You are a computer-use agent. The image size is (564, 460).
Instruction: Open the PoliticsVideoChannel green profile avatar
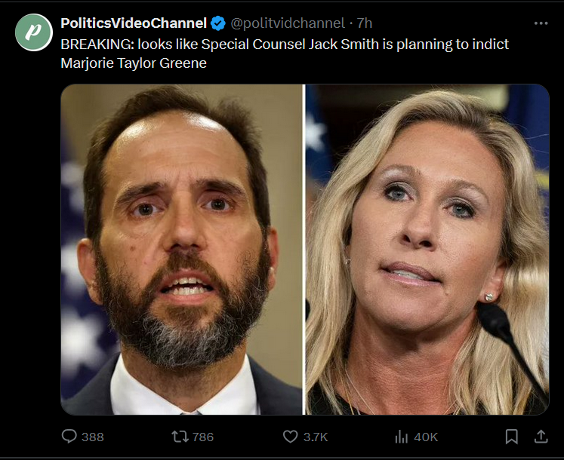[x=33, y=32]
